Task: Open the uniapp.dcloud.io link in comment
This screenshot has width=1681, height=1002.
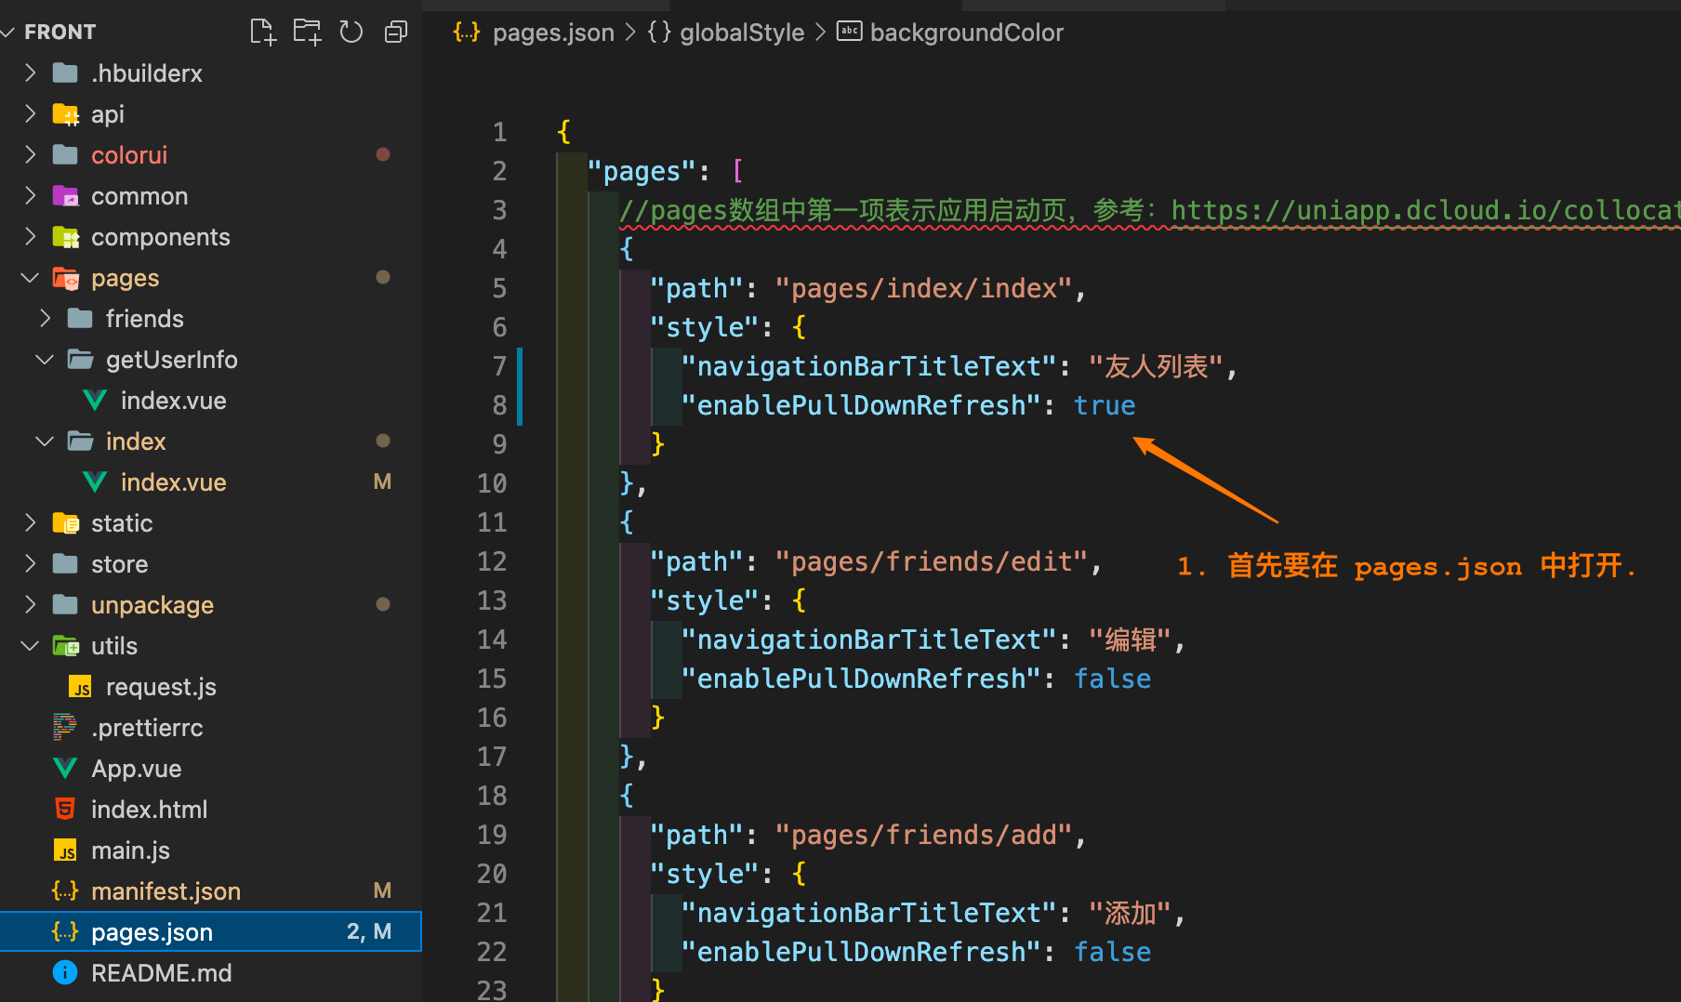Action: coord(1425,210)
